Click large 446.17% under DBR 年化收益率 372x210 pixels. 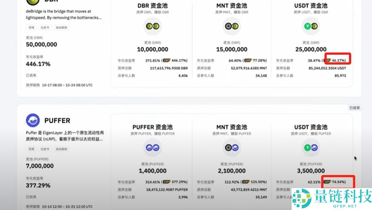click(x=38, y=64)
